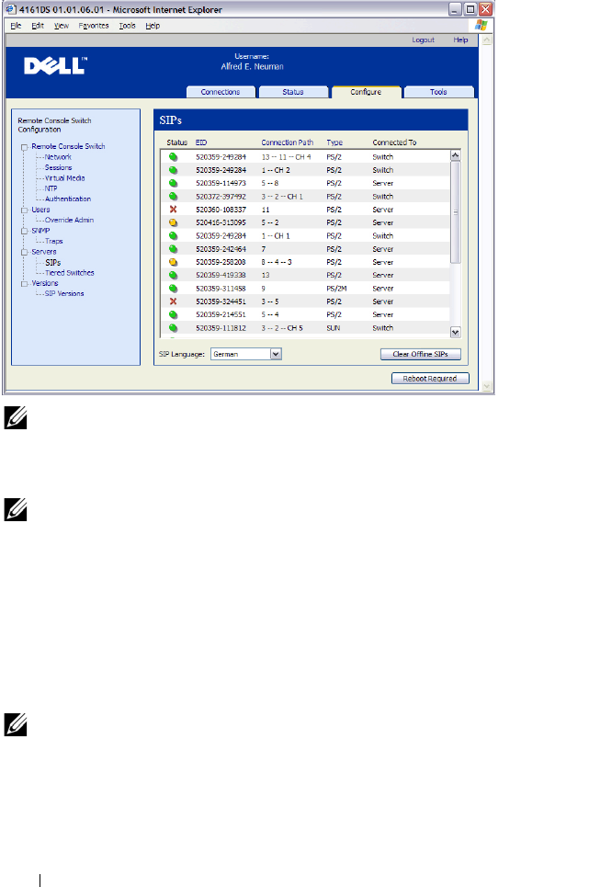Switch to the Status tab
589x887 pixels.
pyautogui.click(x=293, y=92)
